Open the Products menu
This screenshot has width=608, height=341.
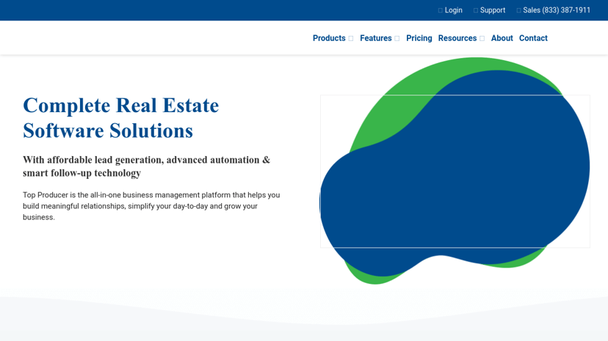click(x=329, y=38)
